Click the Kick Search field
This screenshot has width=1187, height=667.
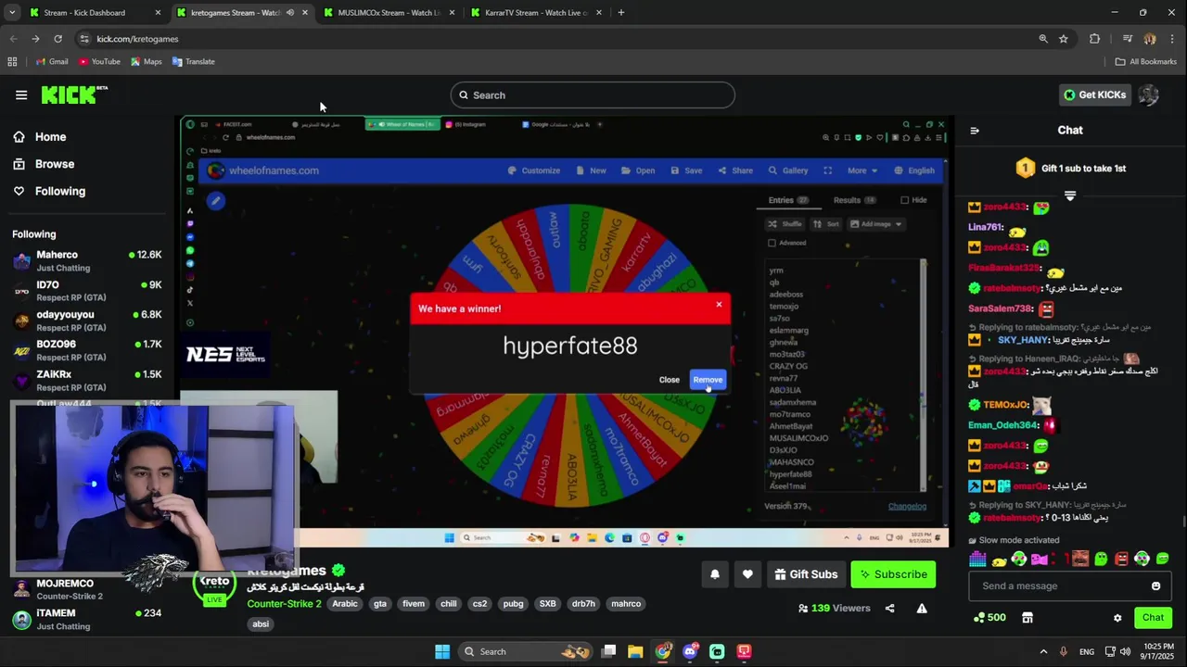(593, 95)
